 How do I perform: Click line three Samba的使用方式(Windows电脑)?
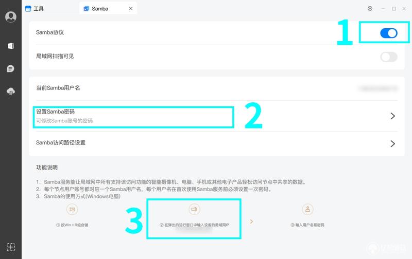(x=78, y=196)
